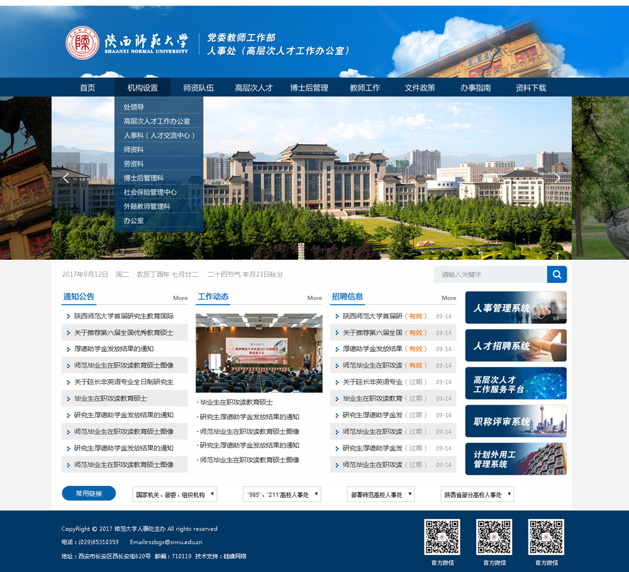The width and height of the screenshot is (629, 572).
Task: Click the magnifier search icon button
Action: coord(557,274)
